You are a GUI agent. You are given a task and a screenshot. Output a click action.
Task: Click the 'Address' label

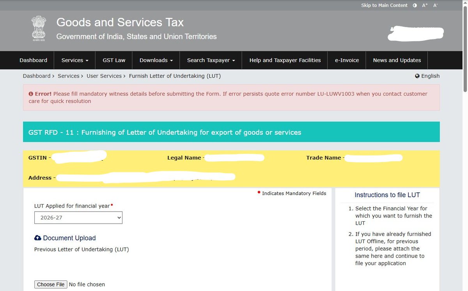click(40, 178)
